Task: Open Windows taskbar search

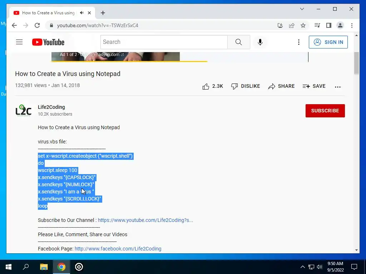Action: coord(26,267)
